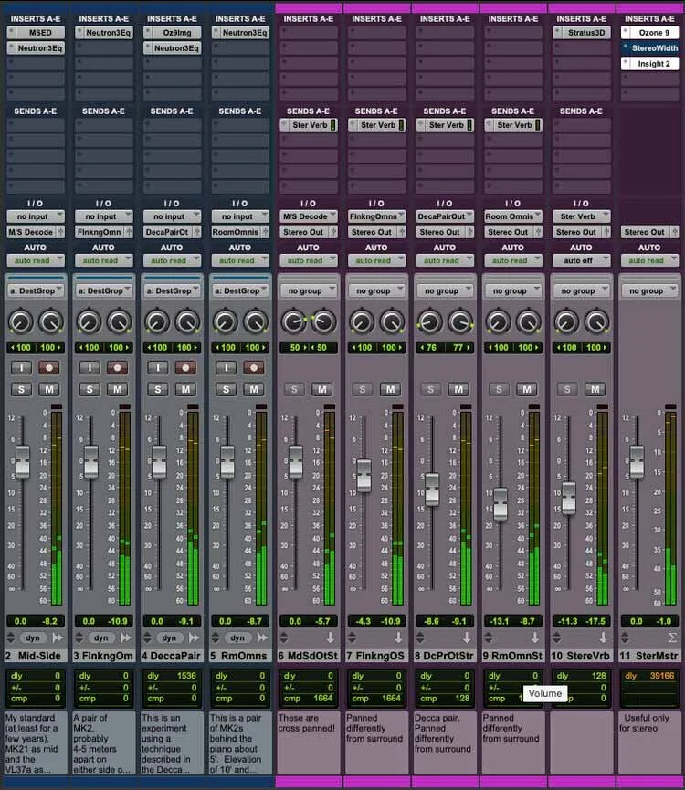This screenshot has height=790, width=685.
Task: Mute the DeccaPair track
Action: (185, 389)
